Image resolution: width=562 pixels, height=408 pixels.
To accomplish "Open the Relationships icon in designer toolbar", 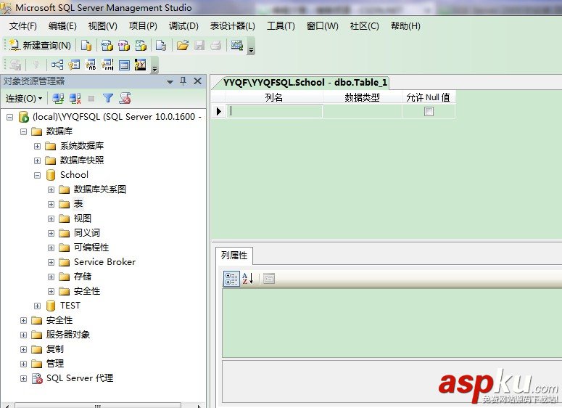I will click(57, 65).
